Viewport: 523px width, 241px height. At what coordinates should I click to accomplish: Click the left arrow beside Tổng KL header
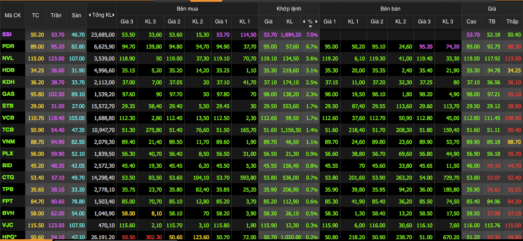(90, 15)
